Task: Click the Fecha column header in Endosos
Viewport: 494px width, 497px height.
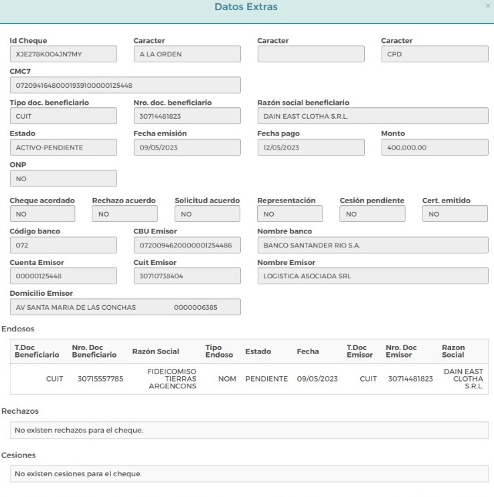Action: [308, 351]
